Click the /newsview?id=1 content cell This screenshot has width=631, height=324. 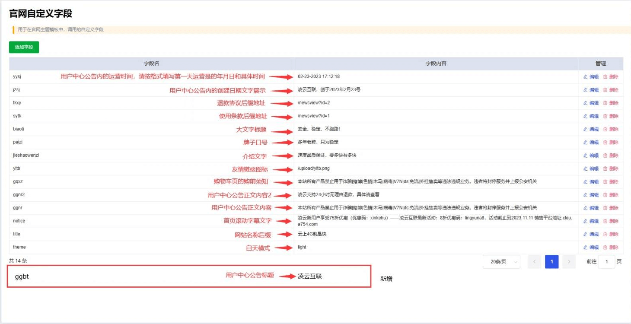436,116
